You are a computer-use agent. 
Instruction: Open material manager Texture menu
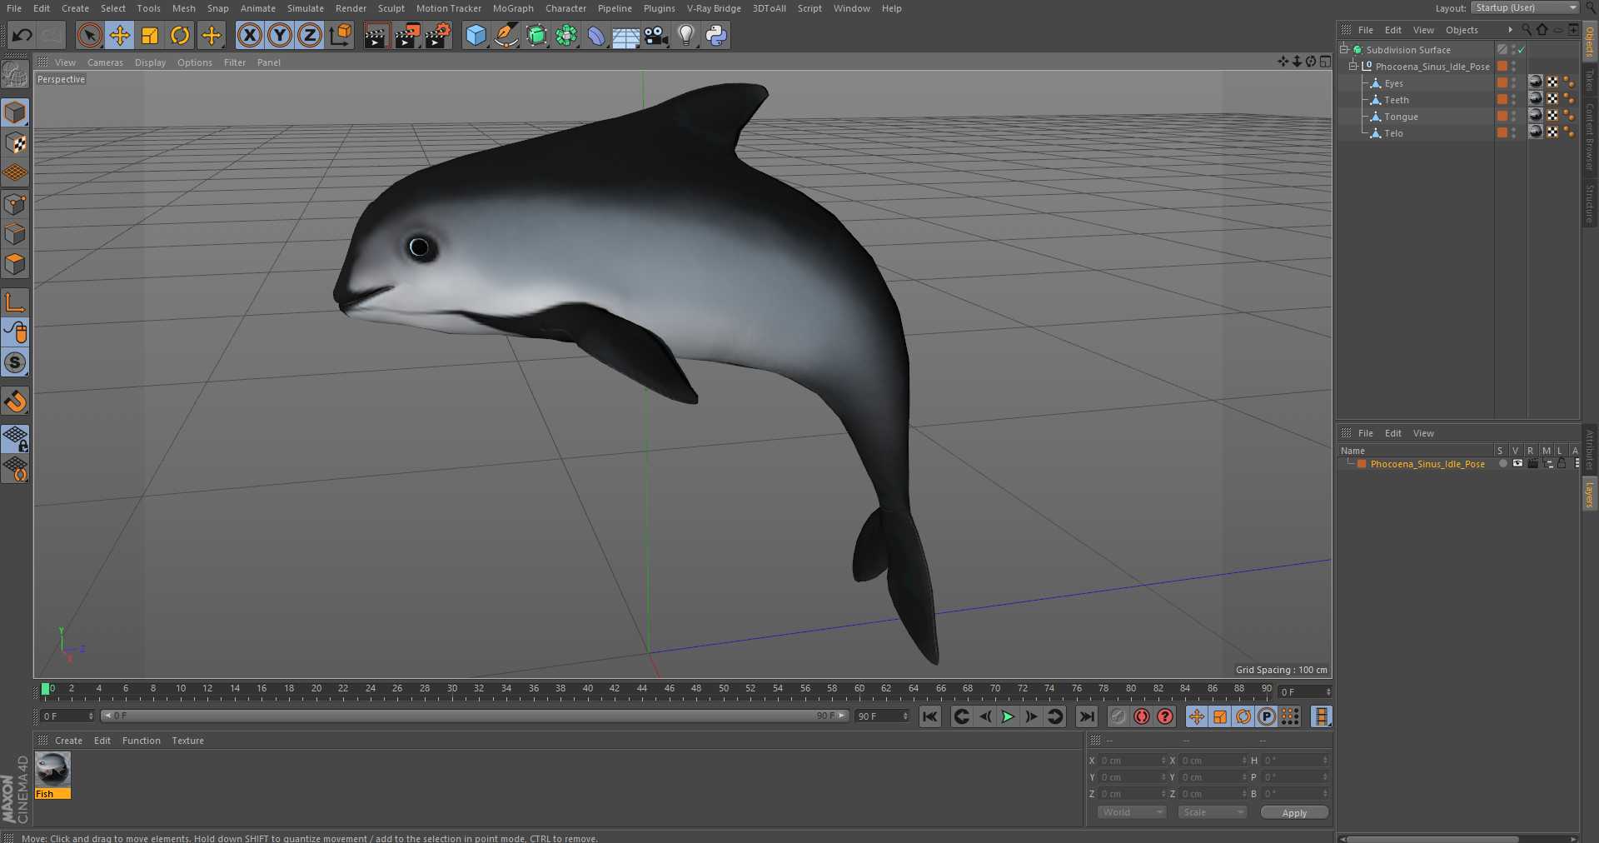pos(187,741)
